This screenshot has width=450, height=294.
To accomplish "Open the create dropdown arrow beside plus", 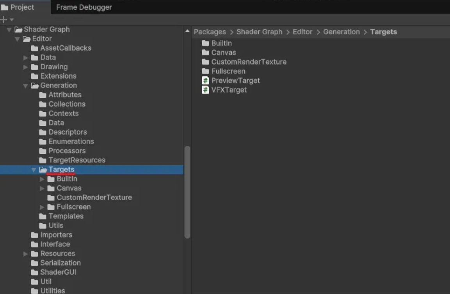I will click(x=12, y=20).
